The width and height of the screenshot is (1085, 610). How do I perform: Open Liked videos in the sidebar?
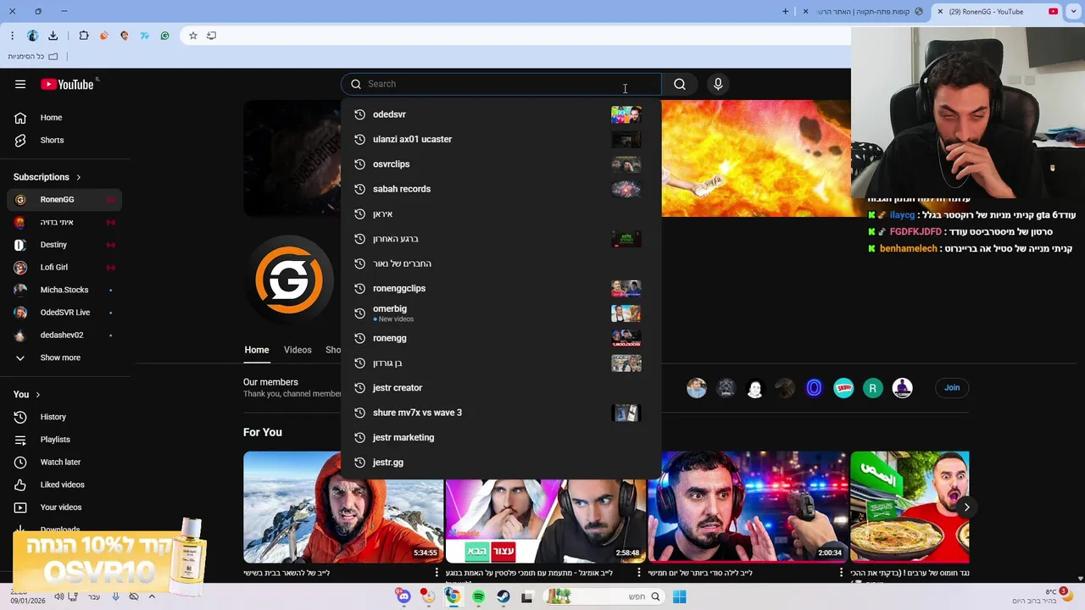pos(64,485)
